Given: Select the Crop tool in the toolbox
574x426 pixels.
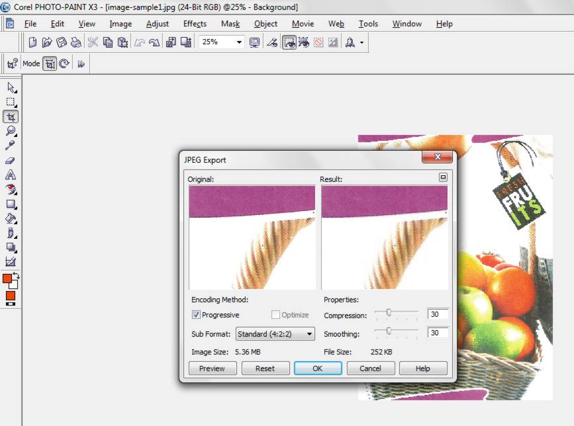Looking at the screenshot, I should tap(9, 116).
